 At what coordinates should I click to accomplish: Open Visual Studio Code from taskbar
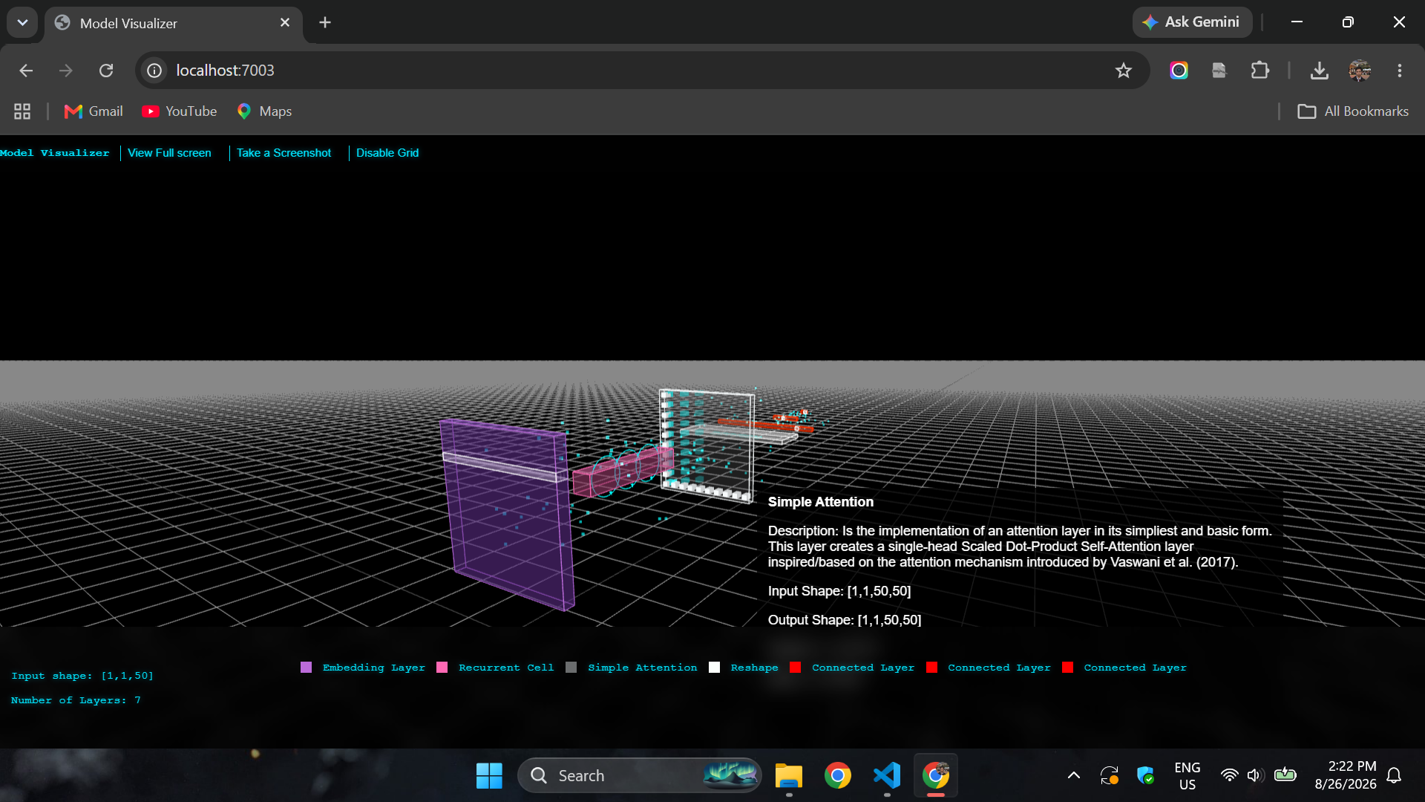point(887,776)
